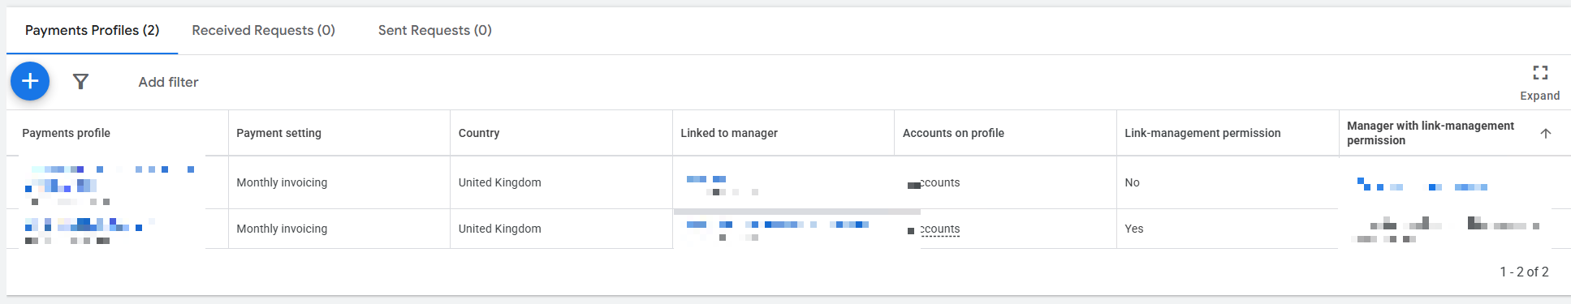1571x304 pixels.
Task: Sort by Accounts on profile column header
Action: pyautogui.click(x=953, y=133)
